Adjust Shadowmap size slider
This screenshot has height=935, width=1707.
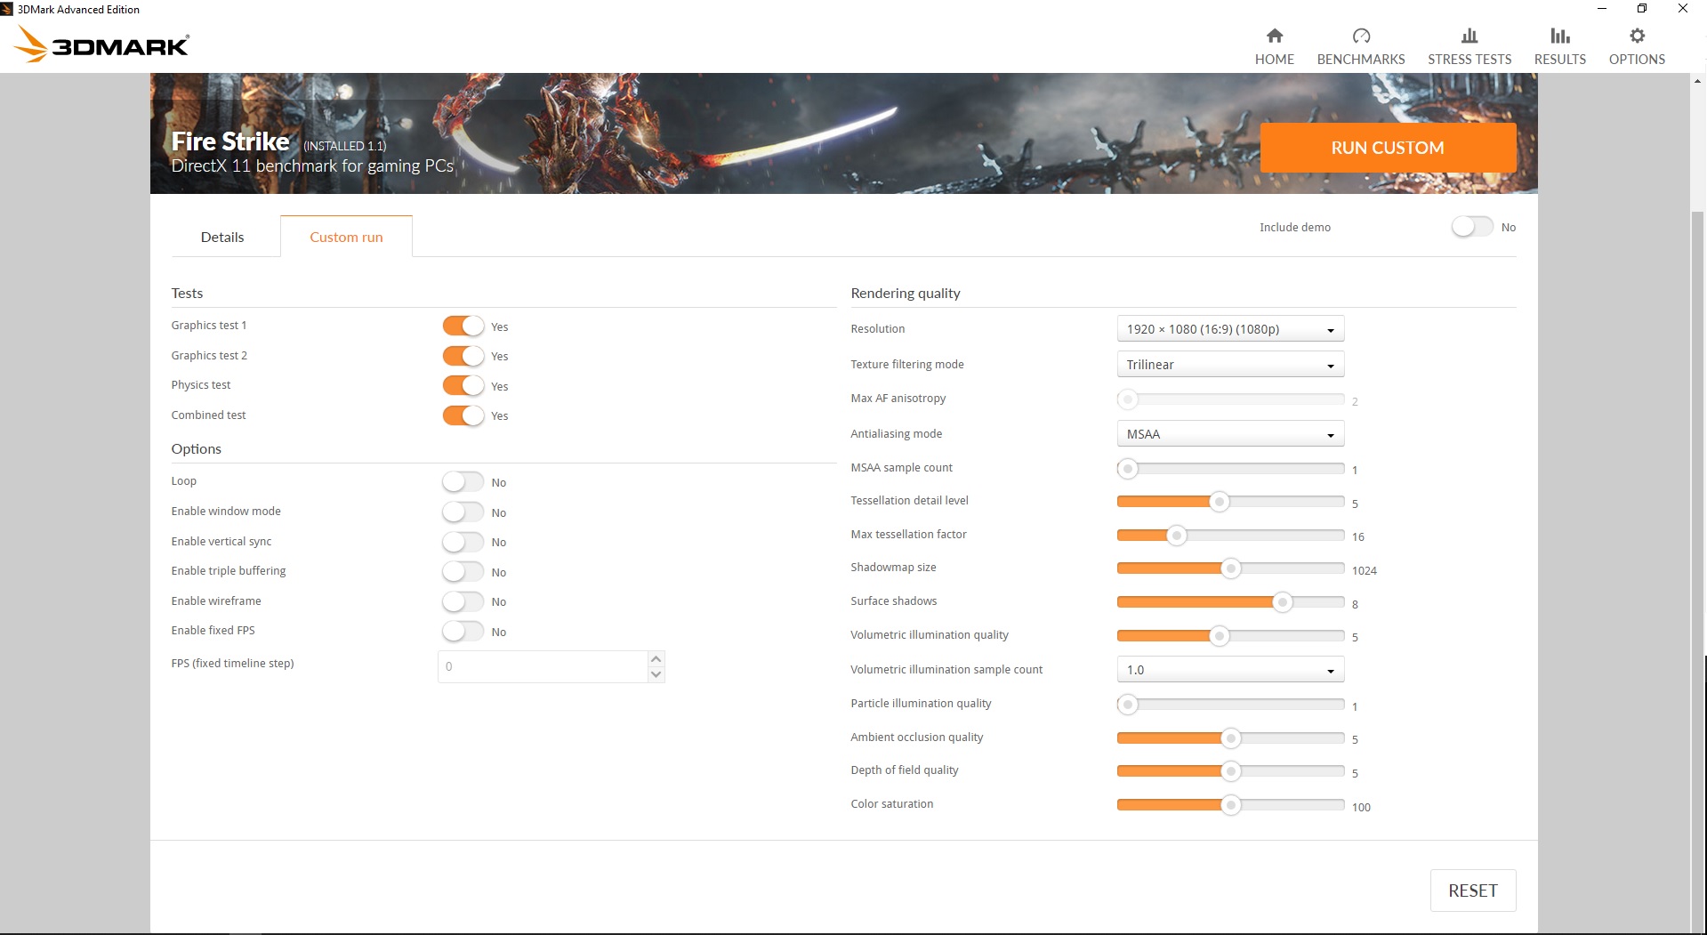coord(1230,568)
